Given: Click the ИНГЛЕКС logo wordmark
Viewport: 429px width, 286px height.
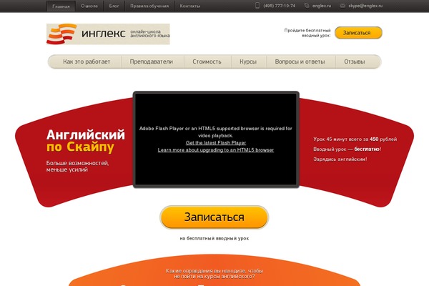Looking at the screenshot, I should [x=104, y=34].
